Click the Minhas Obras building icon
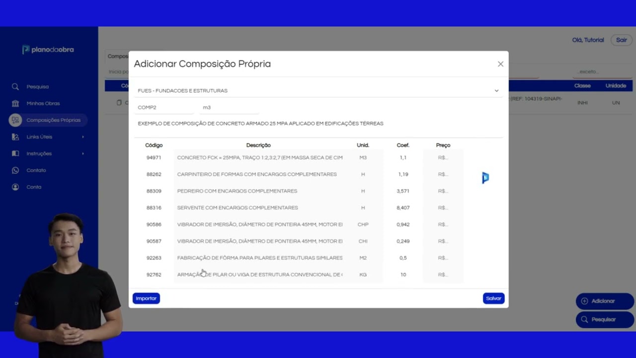This screenshot has height=358, width=636. click(15, 103)
